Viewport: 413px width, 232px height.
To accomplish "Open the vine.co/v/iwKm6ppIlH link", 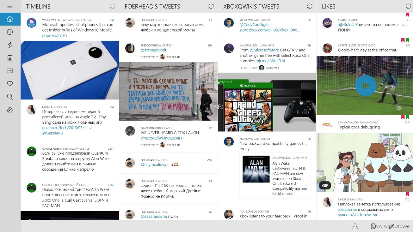I will tap(161, 138).
